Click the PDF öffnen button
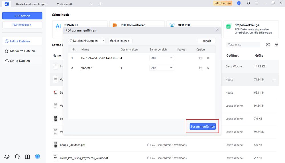The height and width of the screenshot is (163, 285). coord(22,16)
